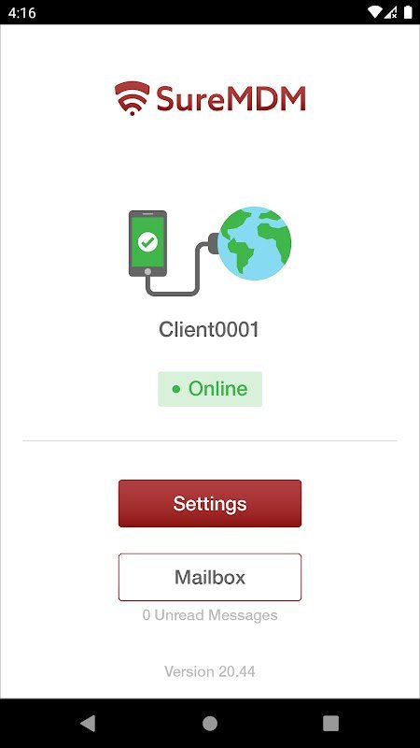This screenshot has width=420, height=748.
Task: Tap the green dot in Online indicator
Action: click(x=176, y=389)
